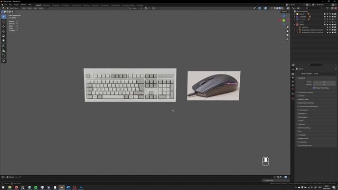Enable the Motion Blur checkbox

coord(299,110)
